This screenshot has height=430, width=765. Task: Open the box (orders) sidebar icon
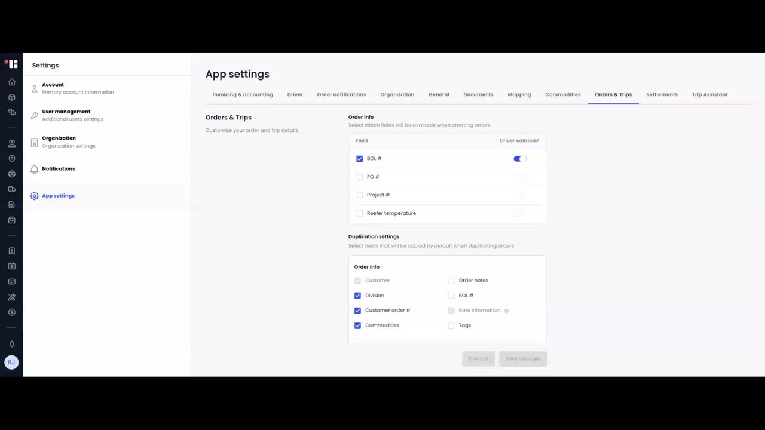tap(11, 97)
